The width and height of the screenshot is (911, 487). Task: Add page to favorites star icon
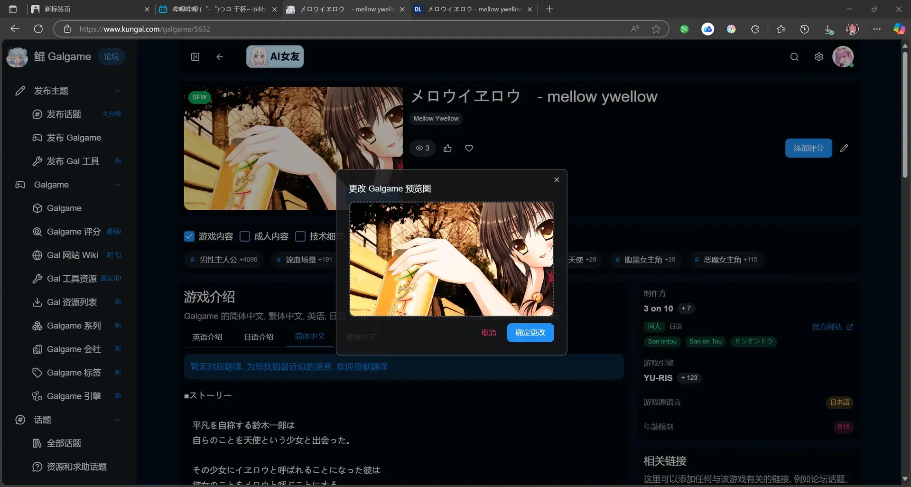click(x=656, y=29)
